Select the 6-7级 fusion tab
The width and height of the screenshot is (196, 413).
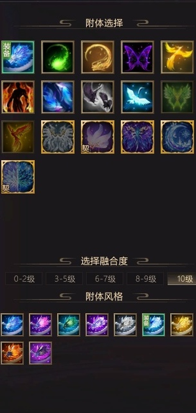(105, 279)
